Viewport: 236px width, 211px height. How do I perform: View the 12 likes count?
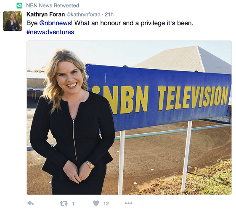pos(106,203)
